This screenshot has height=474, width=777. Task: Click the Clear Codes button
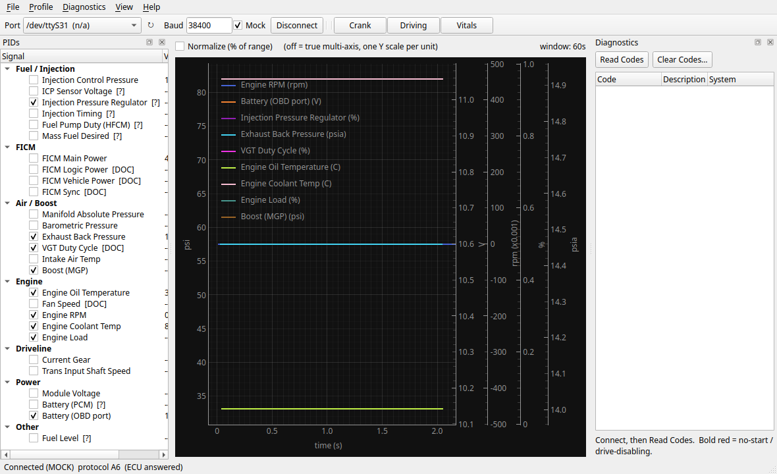point(682,59)
